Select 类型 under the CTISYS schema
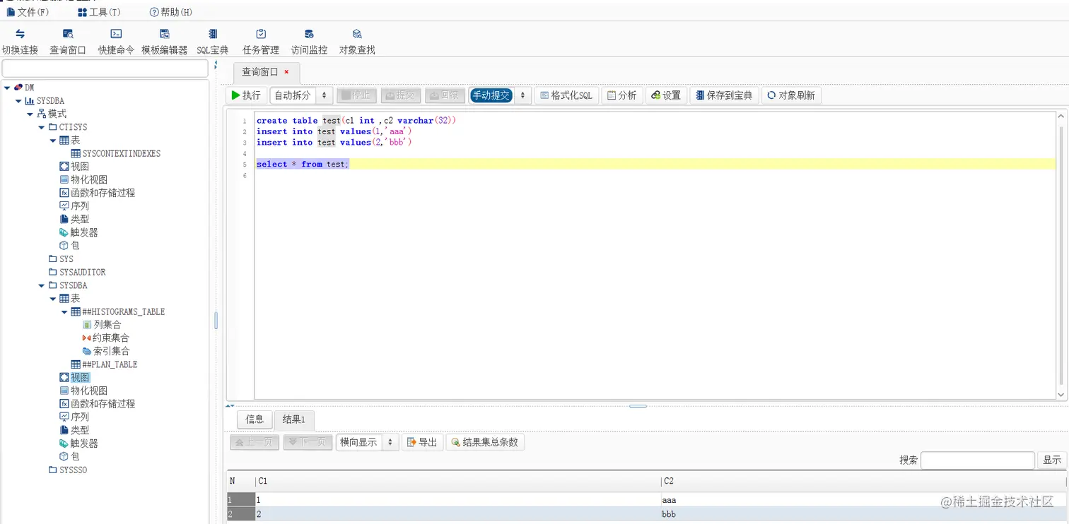The height and width of the screenshot is (524, 1069). pyautogui.click(x=74, y=219)
